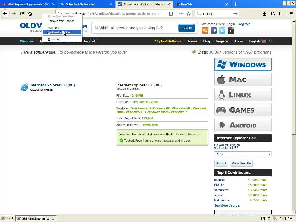Reload the current page
The width and height of the screenshot is (296, 222).
tap(22, 14)
